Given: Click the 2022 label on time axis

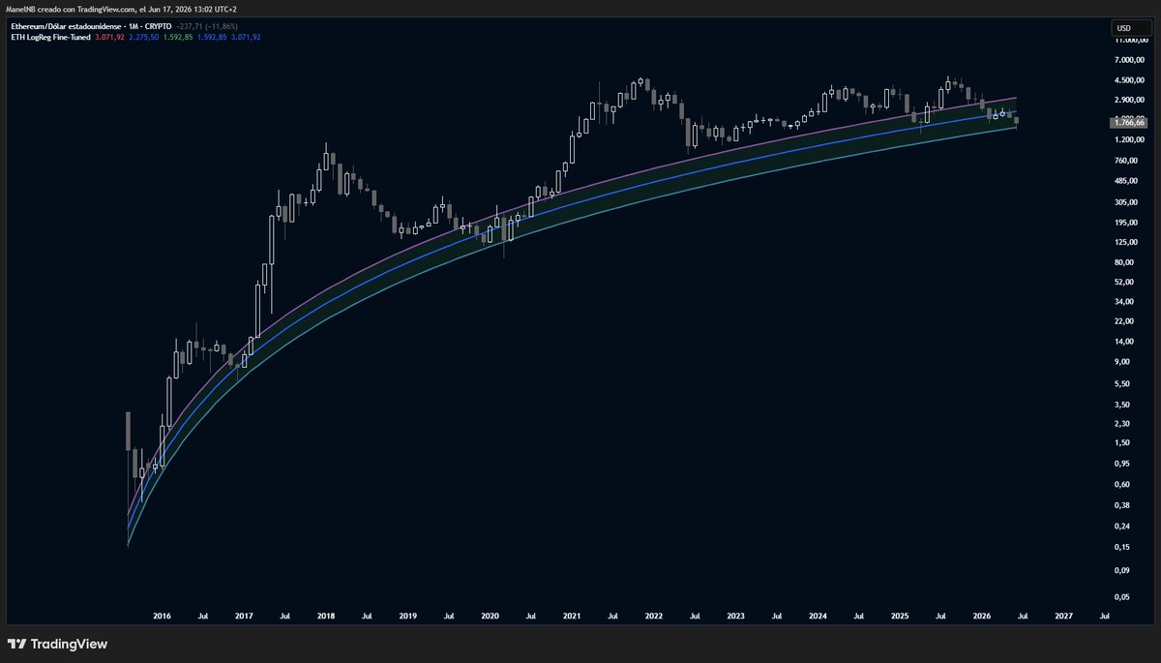Looking at the screenshot, I should tap(654, 615).
